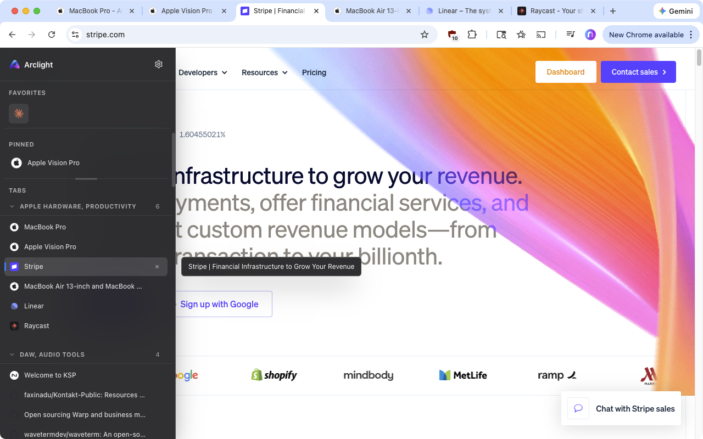This screenshot has width=703, height=439.
Task: Close the Stripe sidebar tab
Action: 157,267
